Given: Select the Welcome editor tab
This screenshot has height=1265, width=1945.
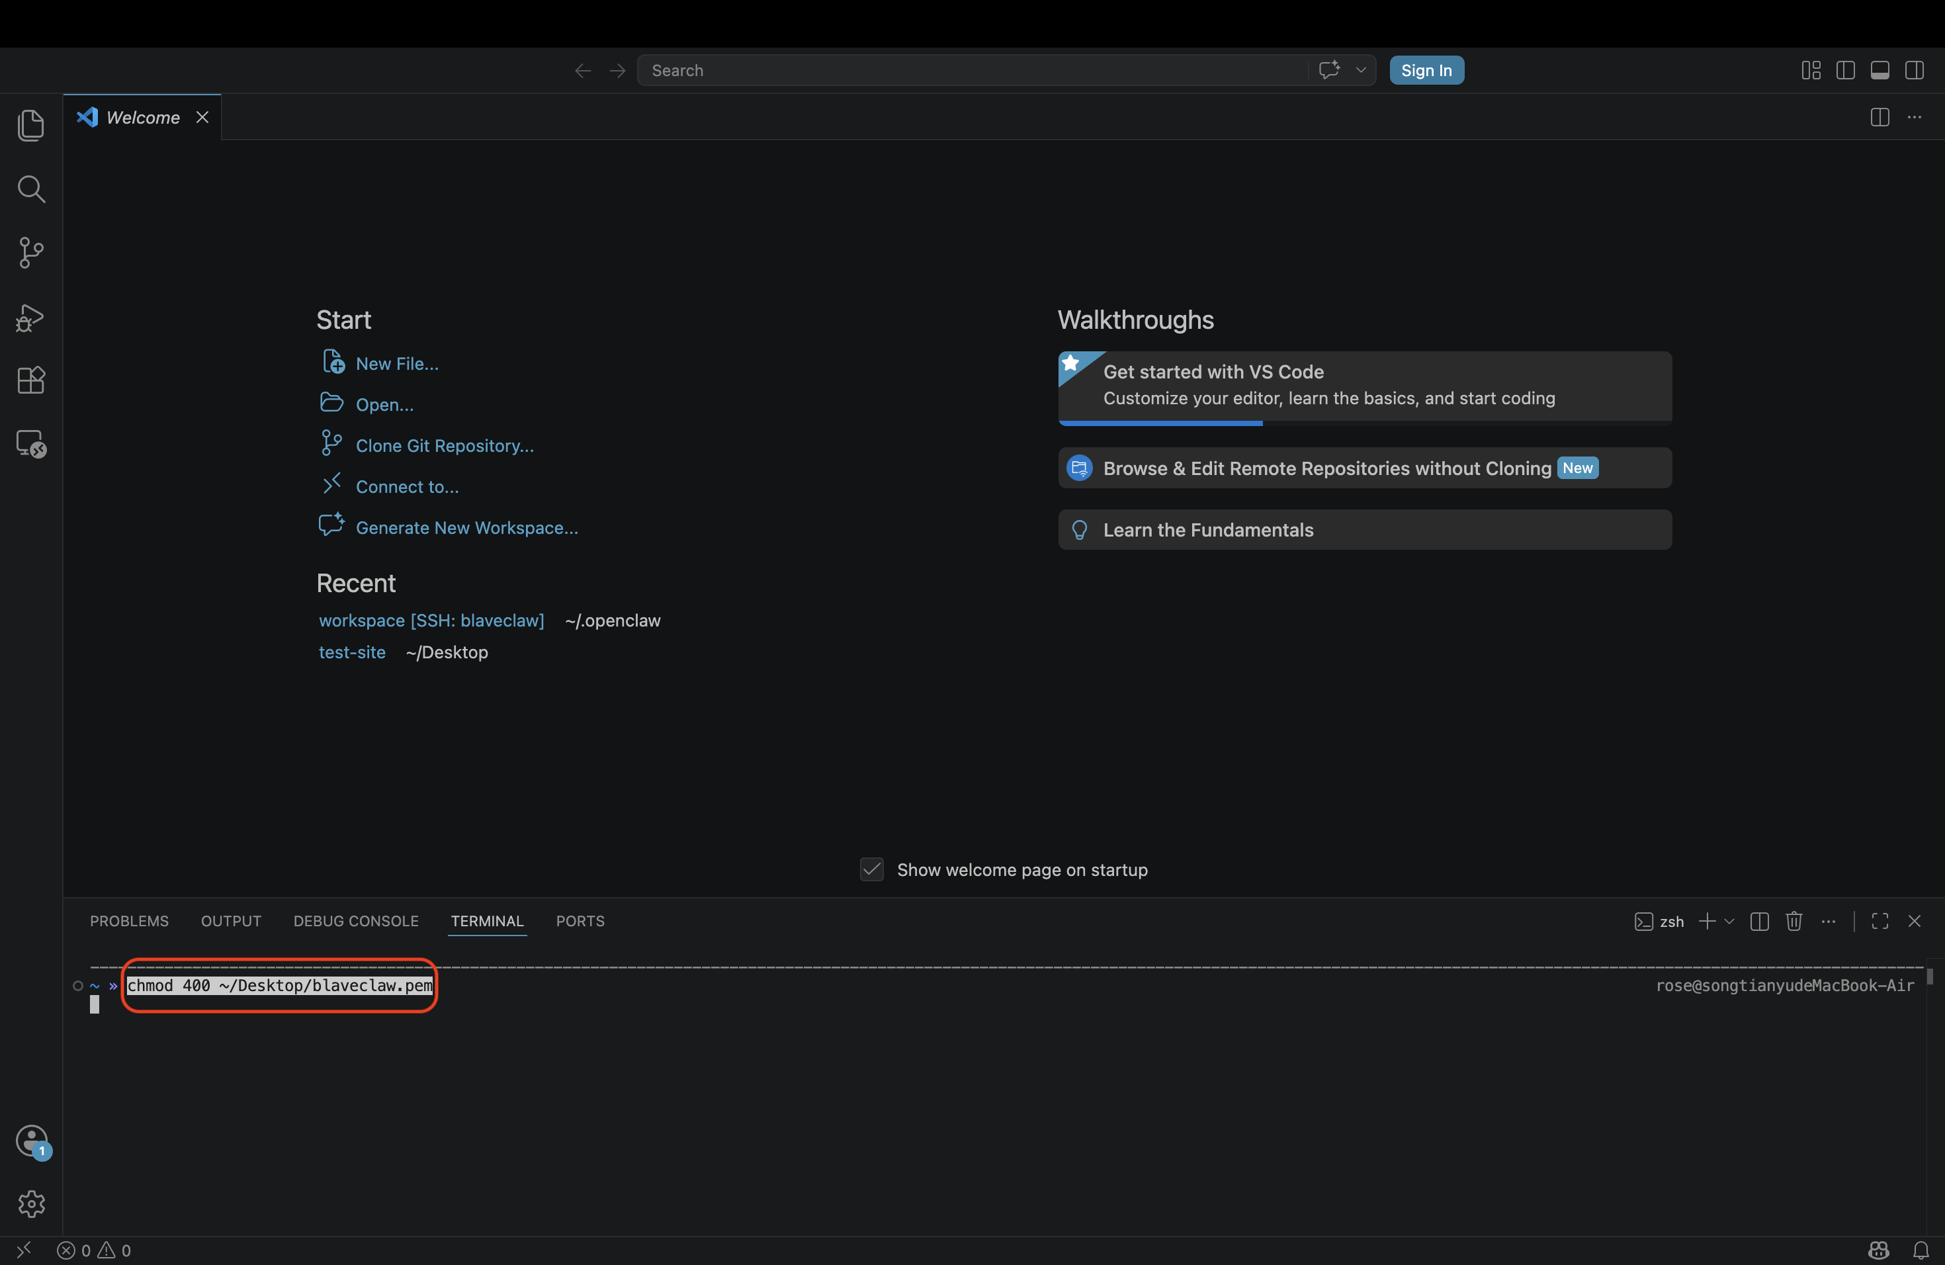Looking at the screenshot, I should click(142, 117).
